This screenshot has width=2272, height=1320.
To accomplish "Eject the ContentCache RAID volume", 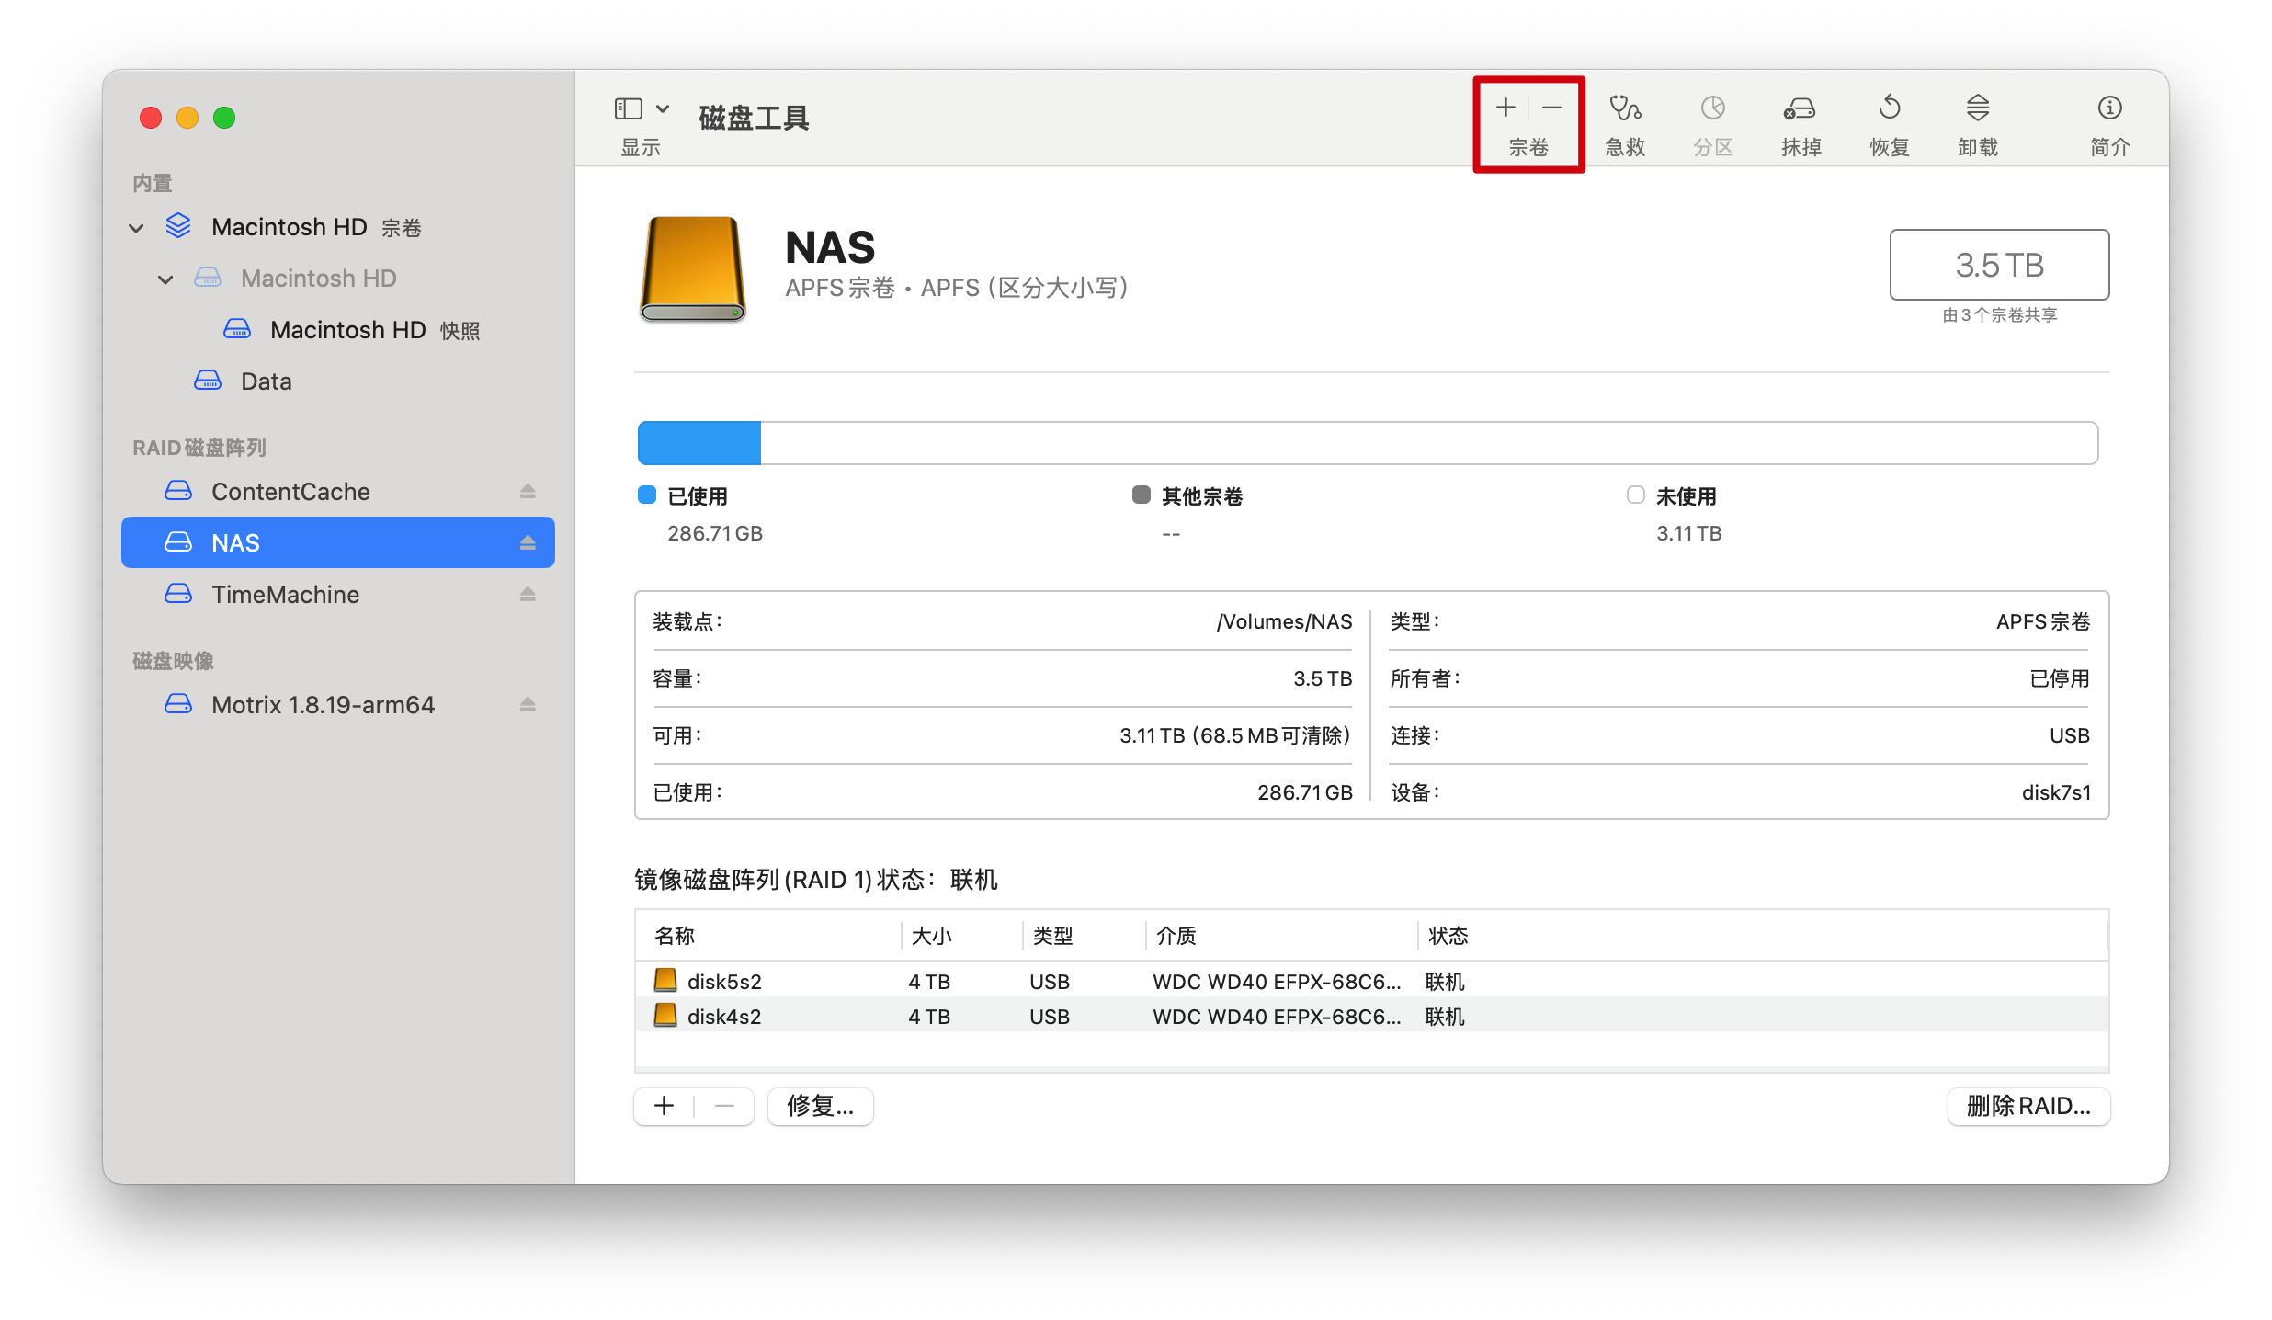I will pyautogui.click(x=528, y=491).
